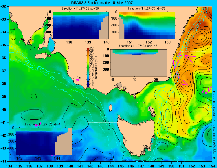217x168 pixels.
Task: Click the 'temperature (°C)' color bar label
Action: point(96,67)
